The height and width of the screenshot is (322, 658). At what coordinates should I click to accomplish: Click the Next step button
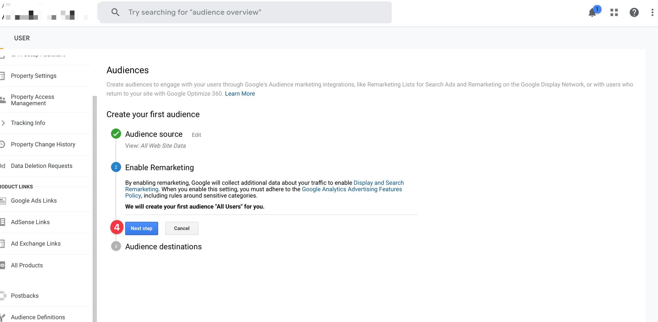click(141, 228)
